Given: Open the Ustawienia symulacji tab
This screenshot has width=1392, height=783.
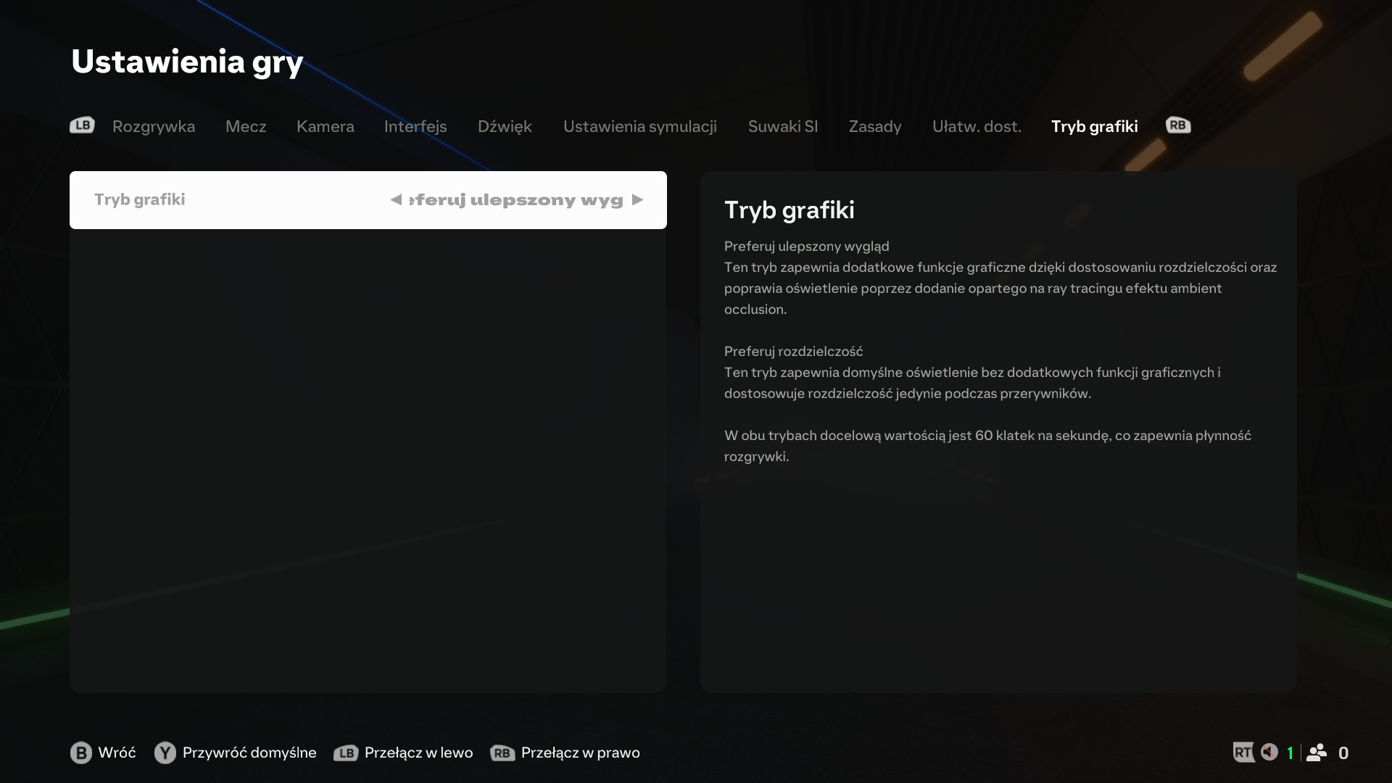Looking at the screenshot, I should click(x=639, y=126).
